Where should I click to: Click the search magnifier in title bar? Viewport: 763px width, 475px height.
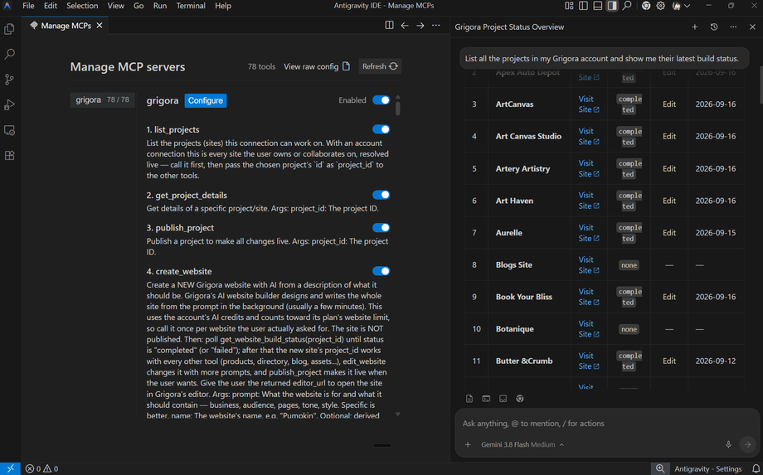(627, 6)
